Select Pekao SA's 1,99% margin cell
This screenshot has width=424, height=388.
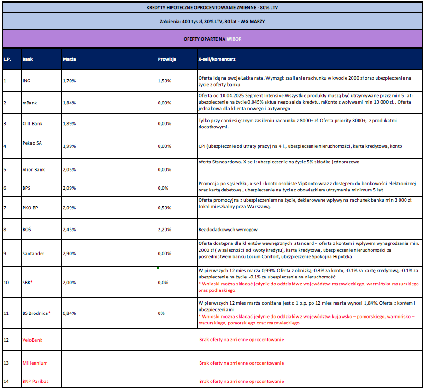click(69, 146)
